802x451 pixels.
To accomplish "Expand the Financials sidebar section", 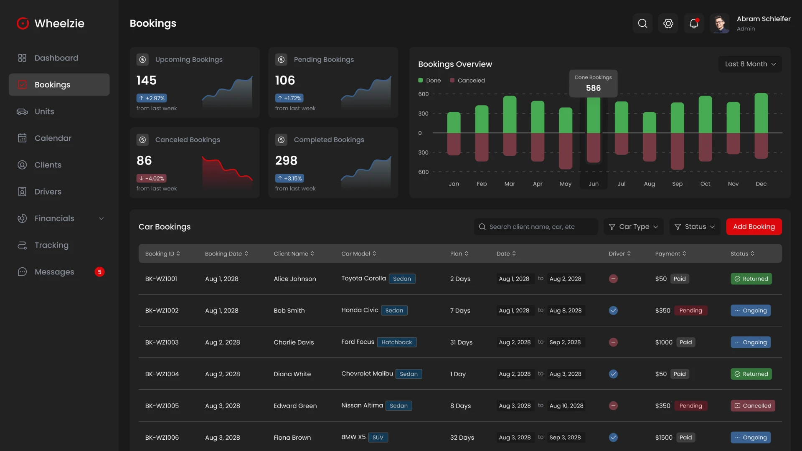I will (101, 218).
